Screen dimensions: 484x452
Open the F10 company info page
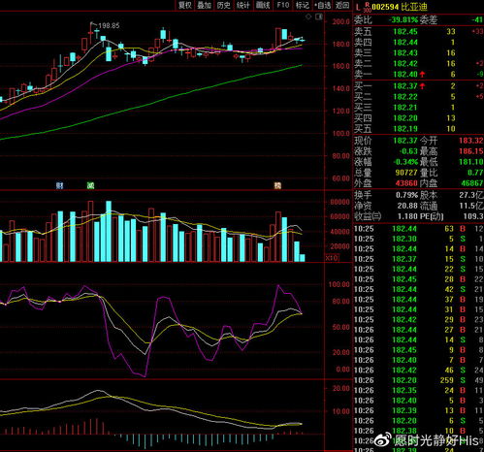283,5
